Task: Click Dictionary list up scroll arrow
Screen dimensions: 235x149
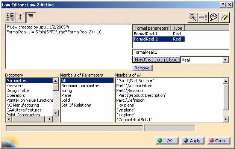Action: coord(56,81)
